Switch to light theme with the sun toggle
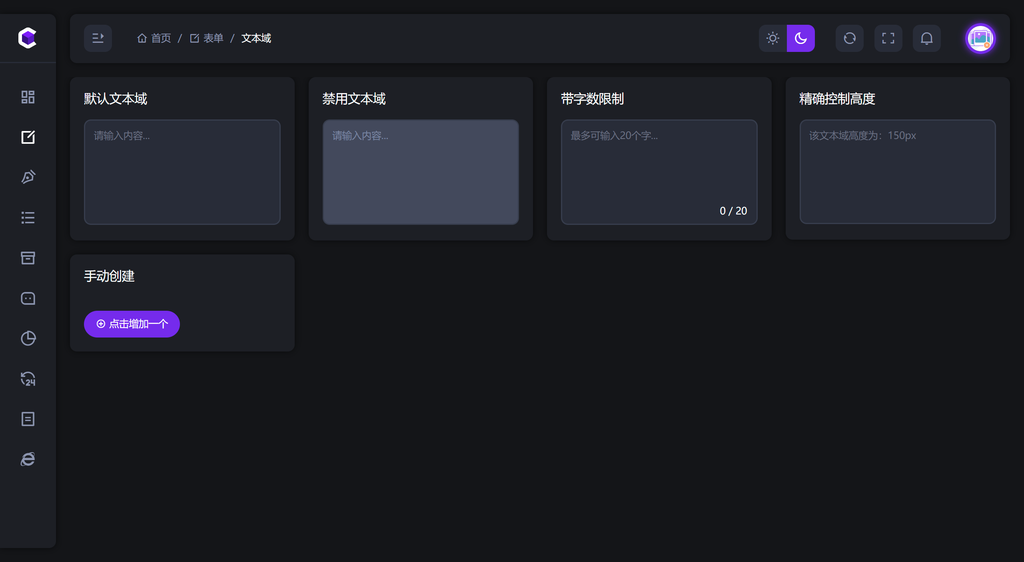 [772, 38]
